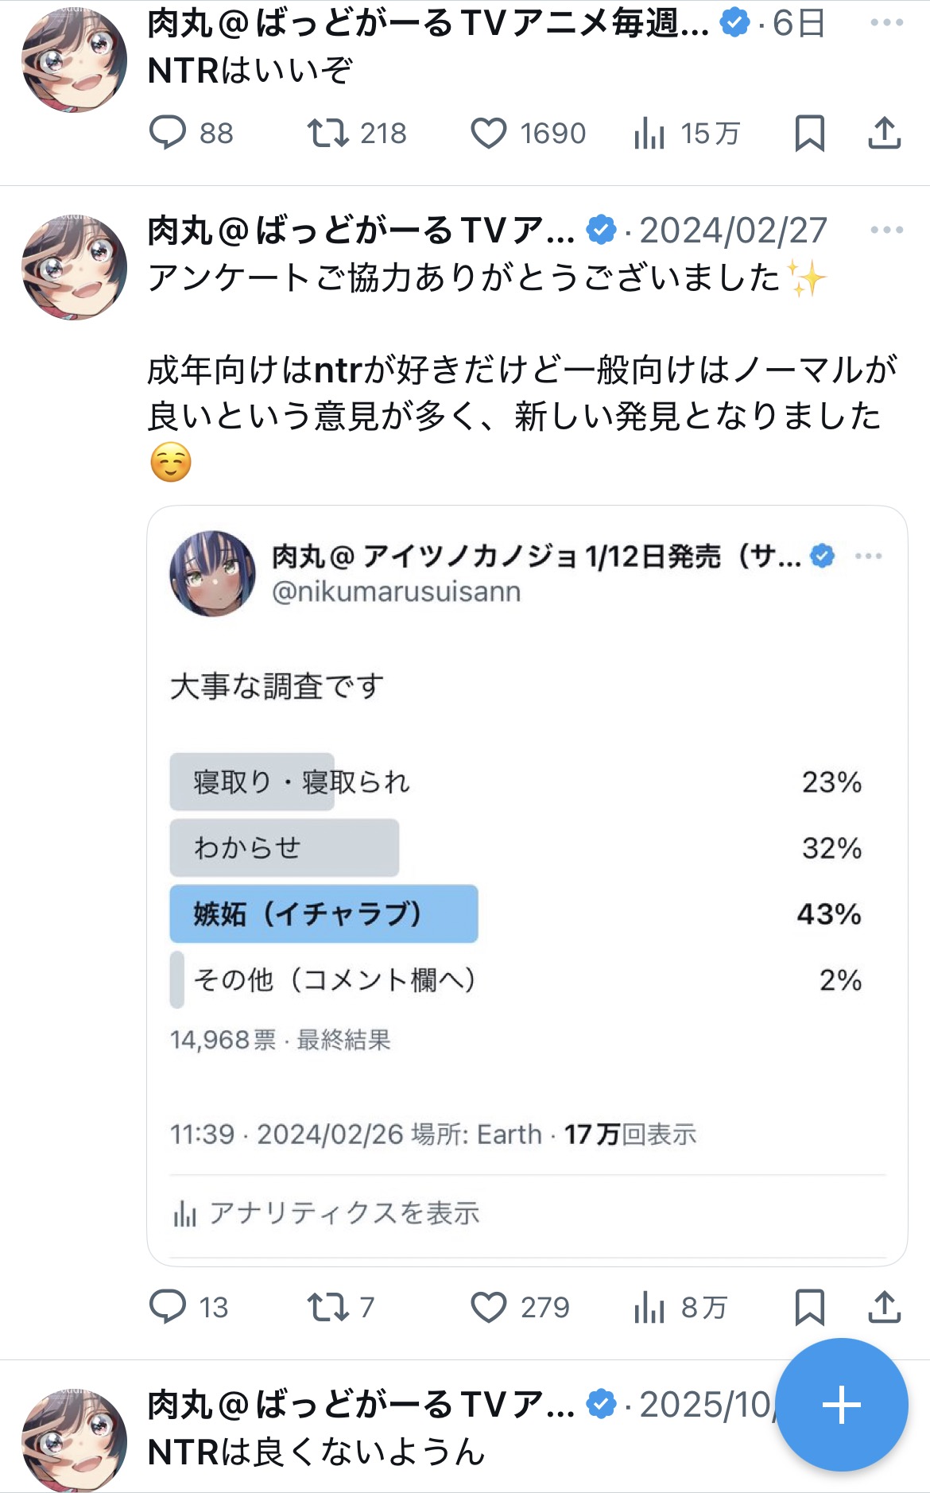Open more options in the quoted poll tweet
This screenshot has width=930, height=1493.
point(868,556)
